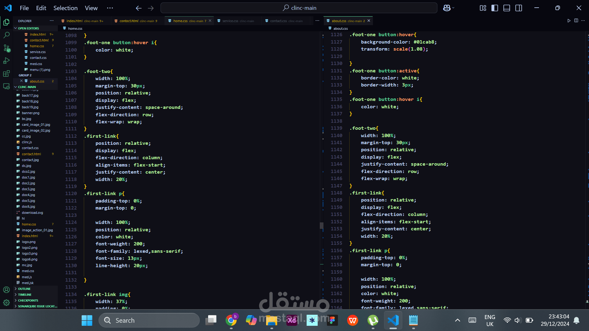Open the Explorer view in the activity bar

coord(6,22)
